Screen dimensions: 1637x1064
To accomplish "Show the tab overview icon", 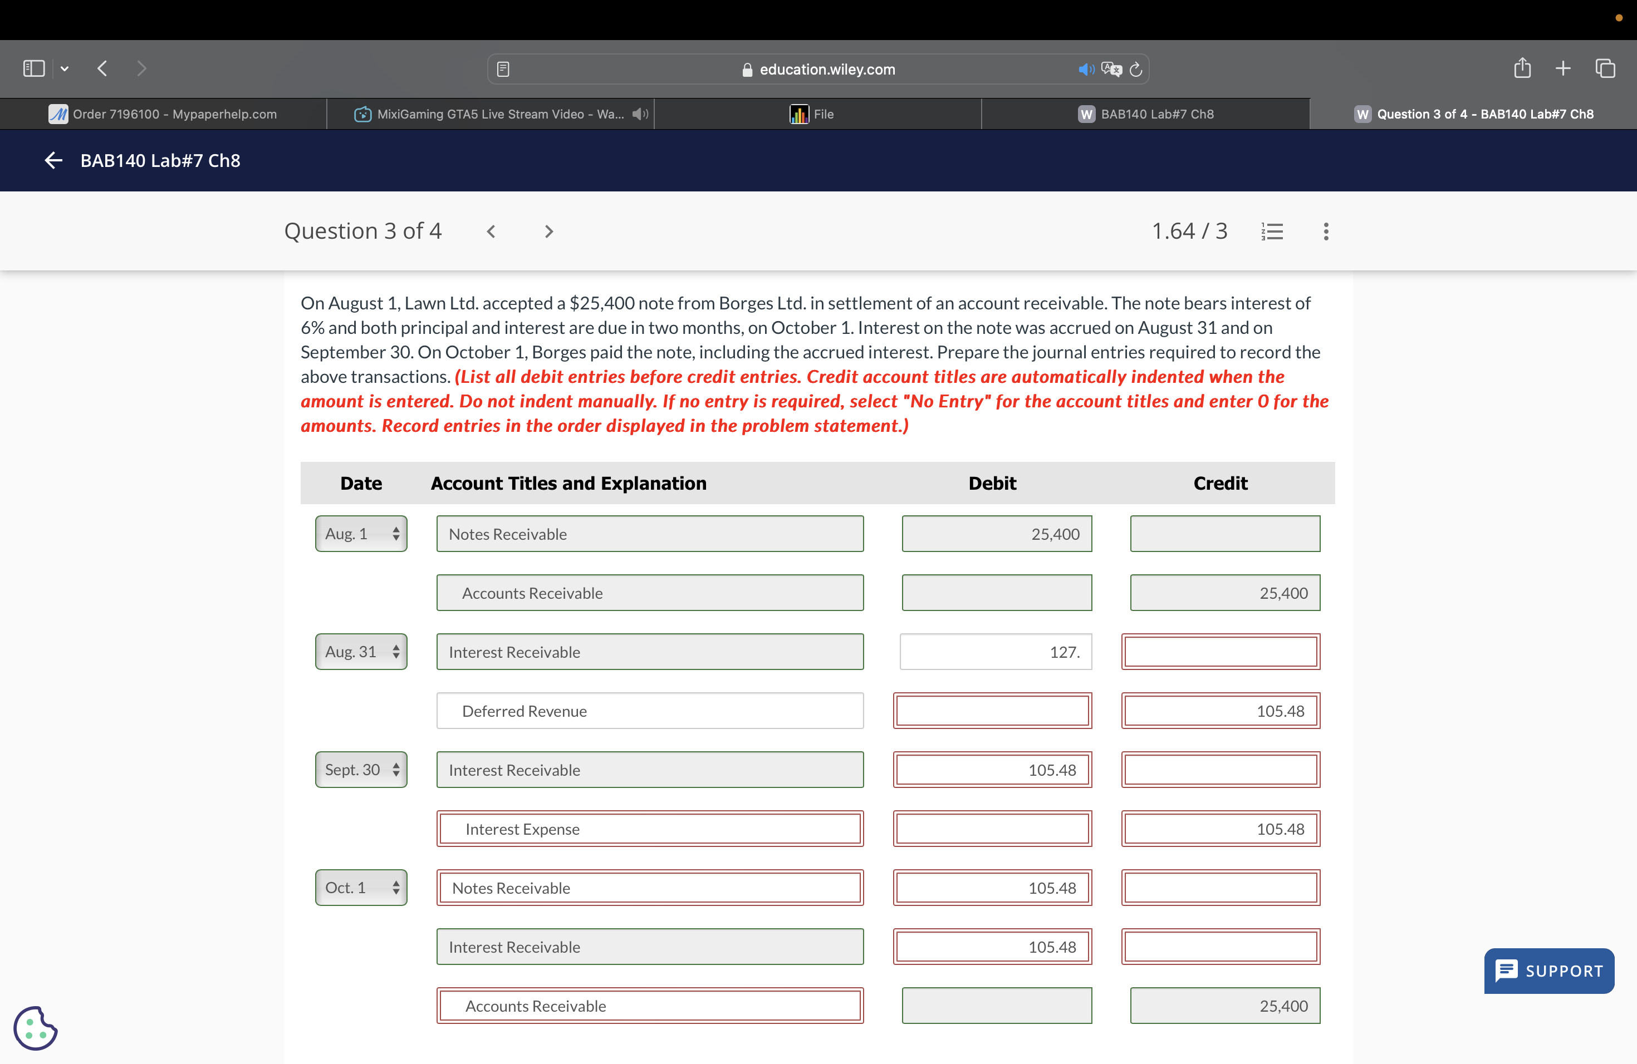I will [1605, 68].
